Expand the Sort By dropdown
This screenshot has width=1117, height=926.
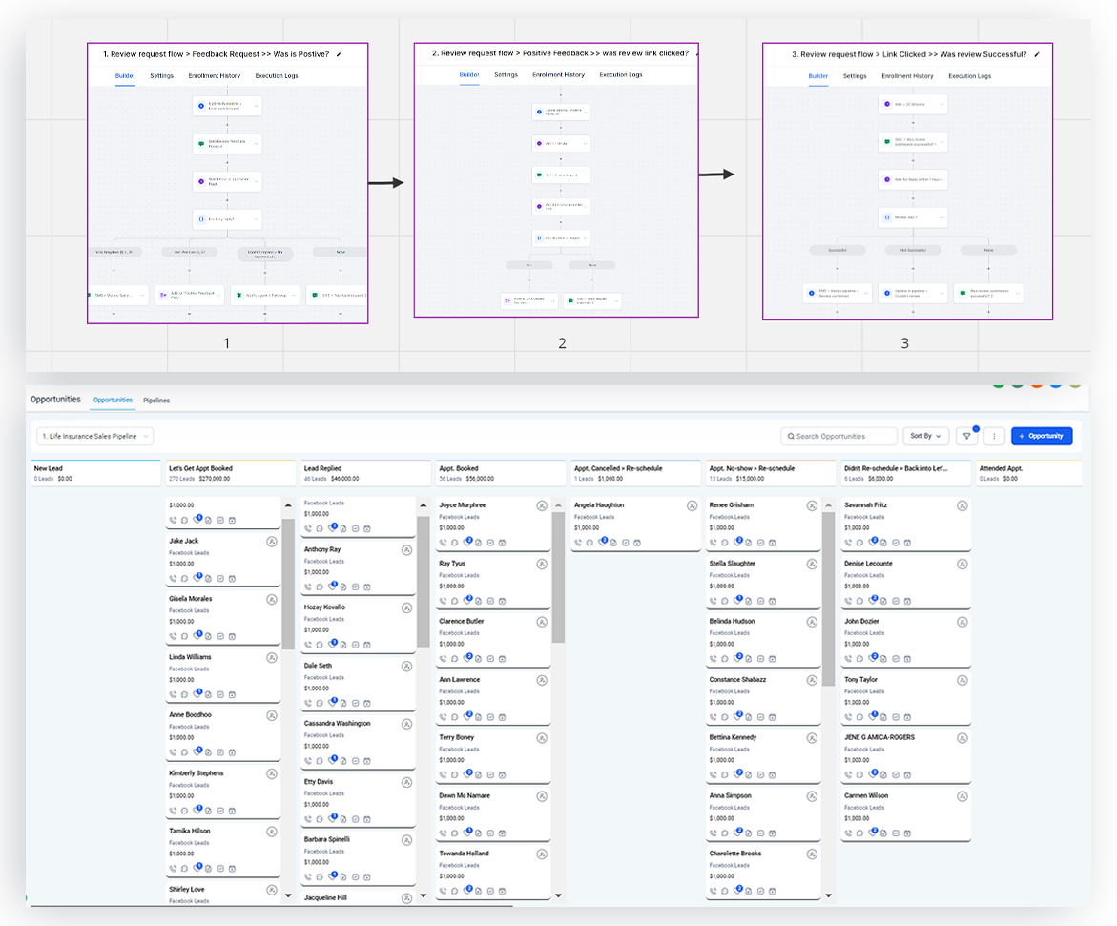click(x=925, y=436)
